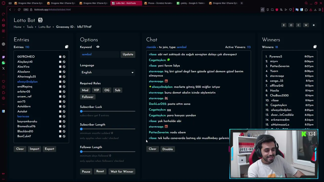Screen dimensions: 324x182
Task: Open sidebar history clock icon
Action: coord(3,87)
